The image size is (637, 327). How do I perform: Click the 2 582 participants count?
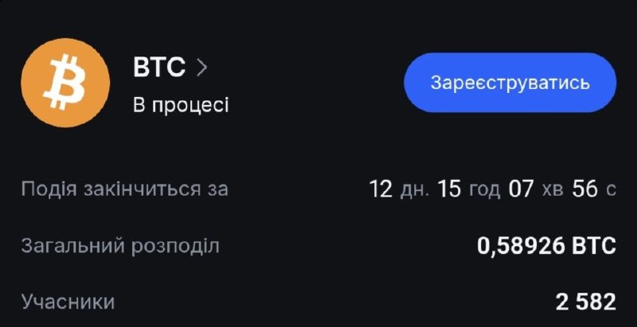(586, 302)
